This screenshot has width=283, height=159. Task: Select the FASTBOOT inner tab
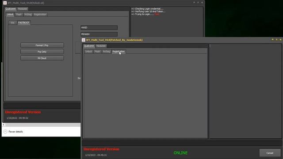point(23,23)
